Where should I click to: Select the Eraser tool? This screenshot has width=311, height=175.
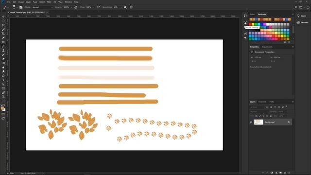tap(3, 59)
